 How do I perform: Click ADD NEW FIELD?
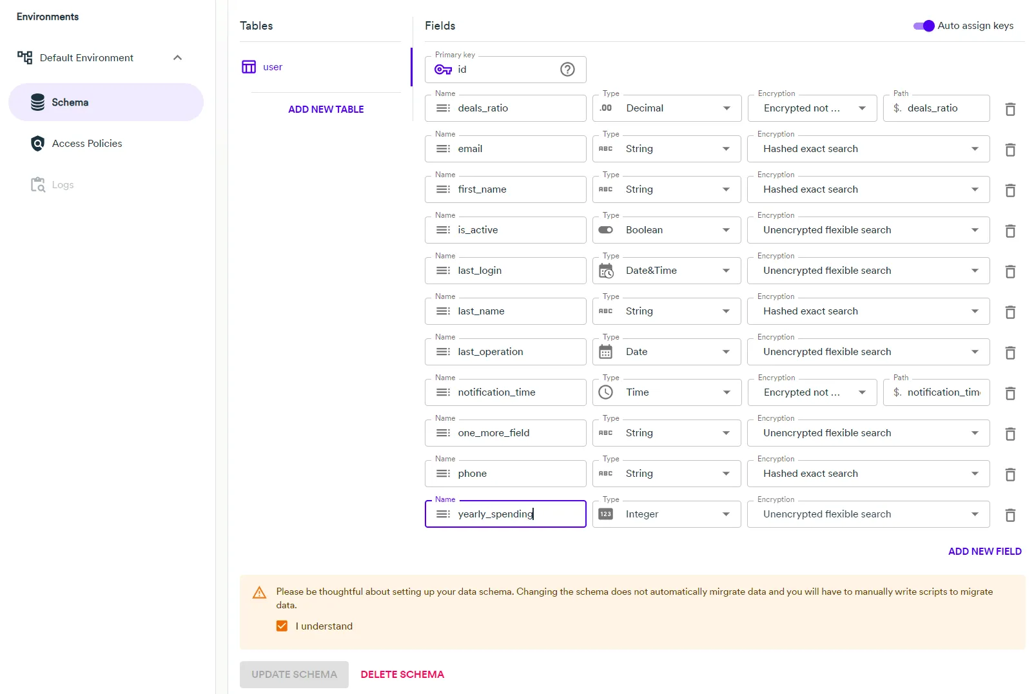pos(984,552)
